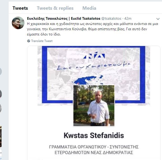The width and height of the screenshot is (162, 160).
Task: Open the Tweets & replies tab
Action: click(x=55, y=8)
